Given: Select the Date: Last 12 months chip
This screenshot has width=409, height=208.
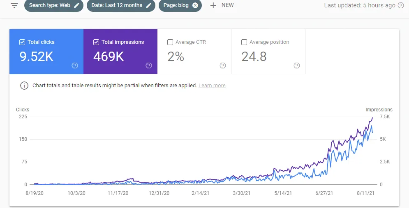Looking at the screenshot, I should click(x=121, y=5).
